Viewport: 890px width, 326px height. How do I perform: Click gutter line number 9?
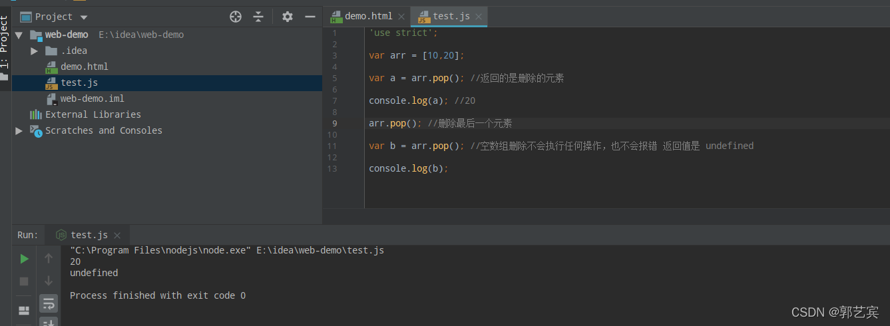click(x=334, y=123)
